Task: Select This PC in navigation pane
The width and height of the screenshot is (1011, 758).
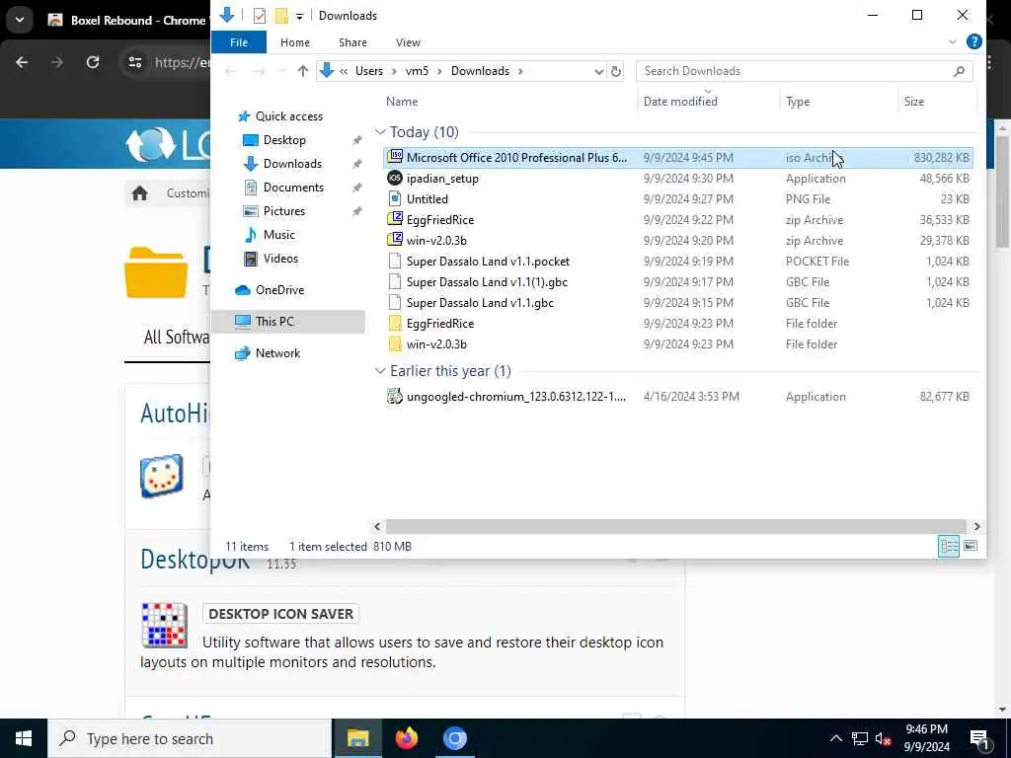Action: pos(287,321)
